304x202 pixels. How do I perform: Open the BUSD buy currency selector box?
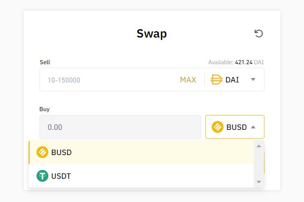point(235,127)
